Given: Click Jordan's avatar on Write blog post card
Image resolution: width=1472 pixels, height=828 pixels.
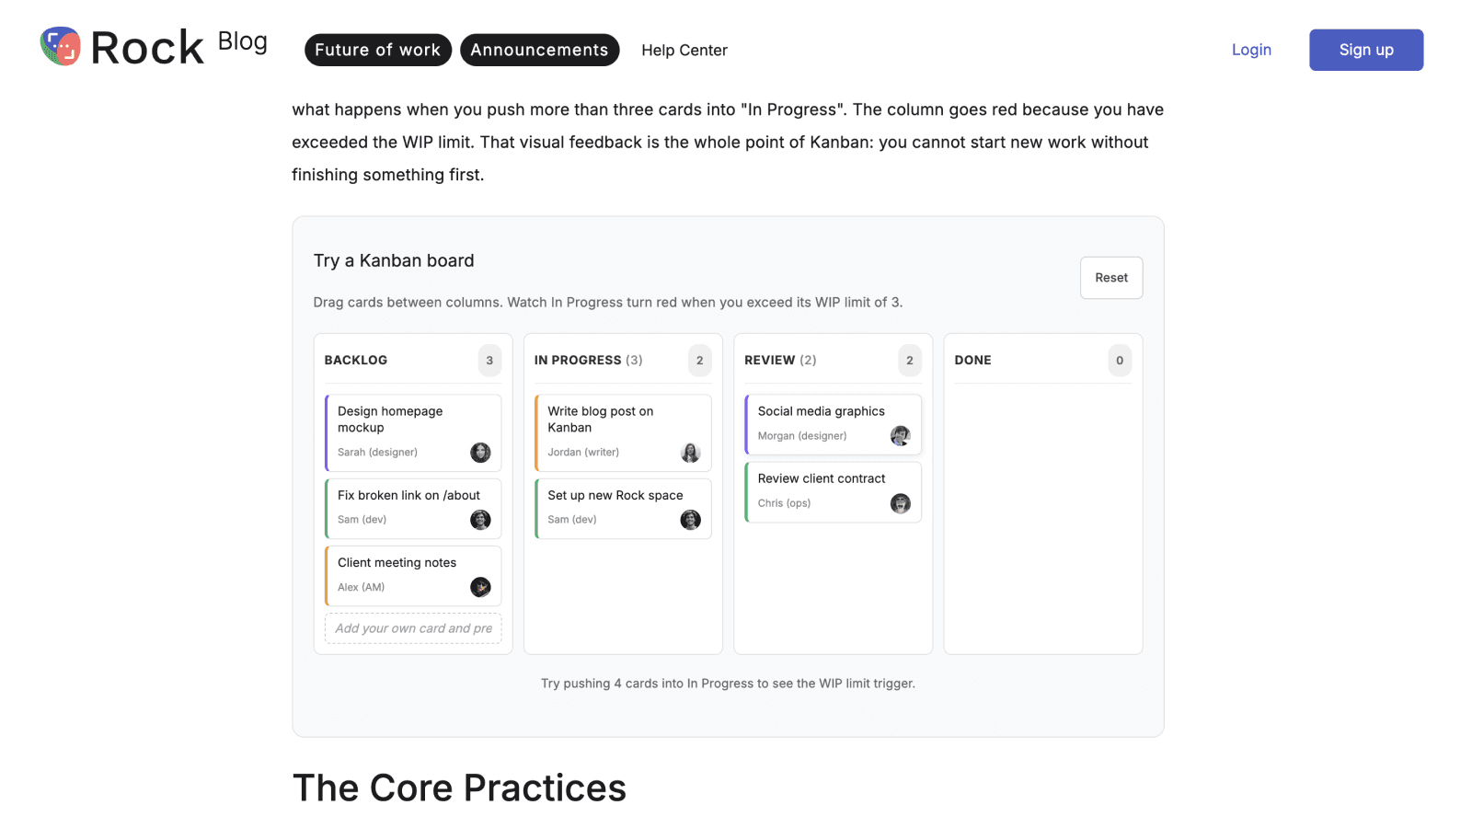Looking at the screenshot, I should [690, 453].
